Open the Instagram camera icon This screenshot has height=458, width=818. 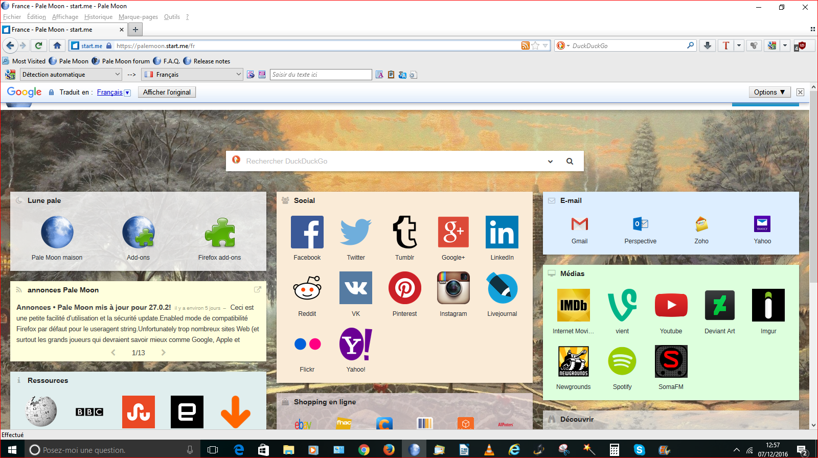[x=453, y=288]
